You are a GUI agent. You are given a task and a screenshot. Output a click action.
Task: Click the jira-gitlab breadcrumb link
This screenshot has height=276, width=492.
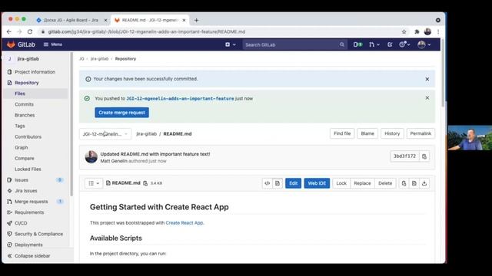point(99,59)
